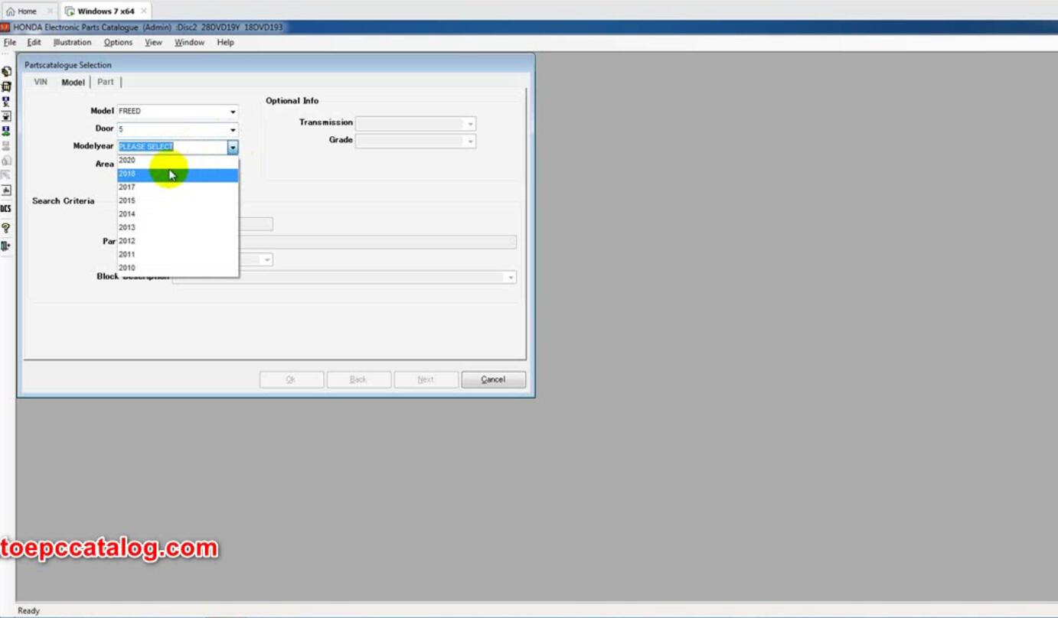This screenshot has height=618, width=1058.
Task: Collapse the Modelyear dropdown arrow
Action: (x=233, y=147)
